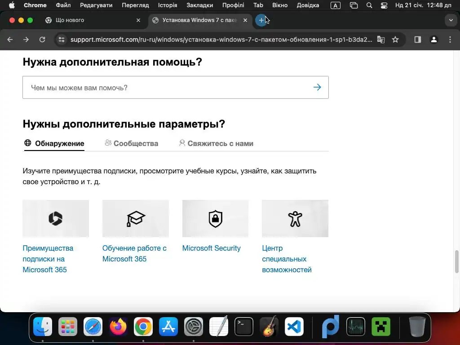Open 'Центр специальных возможностей' link
Viewport: 460px width, 345px height.
point(287,259)
